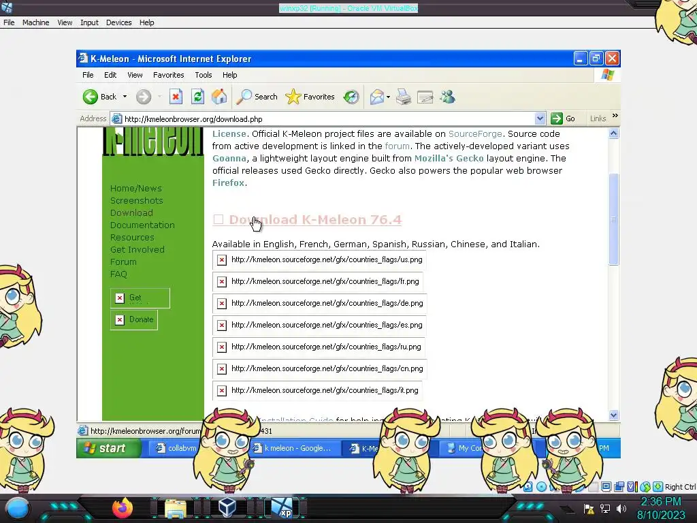Open the SourceForge link
697x523 pixels.
[x=475, y=134]
